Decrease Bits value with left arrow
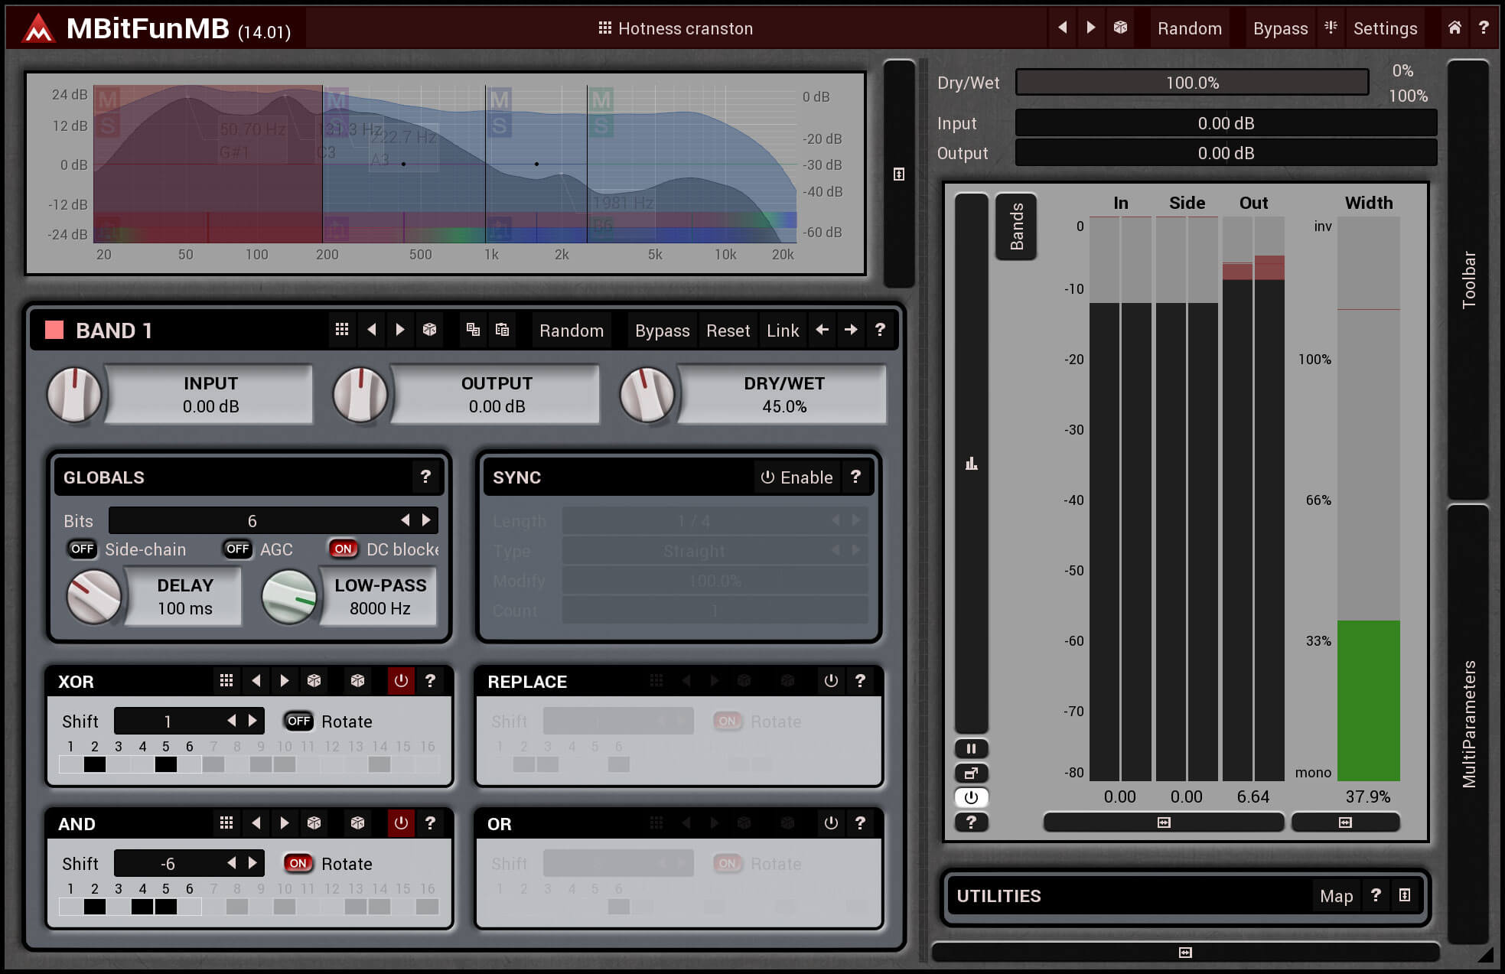Image resolution: width=1505 pixels, height=974 pixels. pos(405,520)
